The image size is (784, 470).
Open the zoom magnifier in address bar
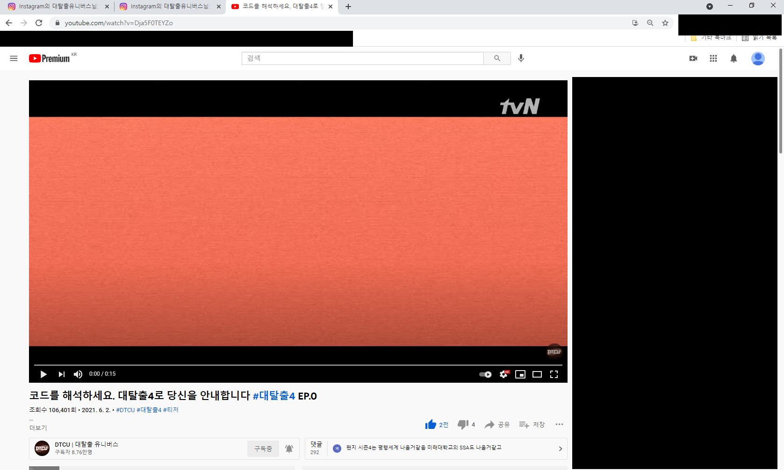(650, 23)
